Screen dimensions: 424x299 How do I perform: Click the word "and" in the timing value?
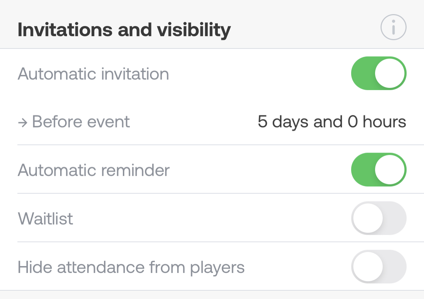click(x=328, y=122)
